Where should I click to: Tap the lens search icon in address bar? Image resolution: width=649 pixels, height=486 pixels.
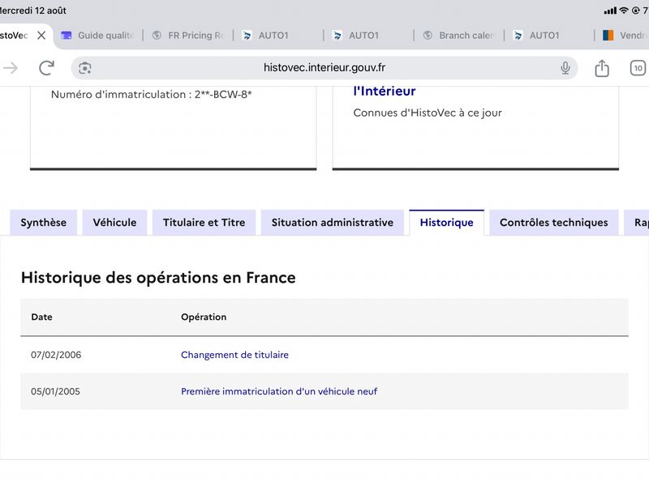click(x=85, y=68)
